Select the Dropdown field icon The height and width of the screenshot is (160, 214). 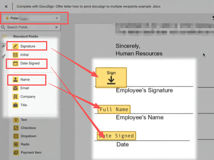[x=16, y=136]
